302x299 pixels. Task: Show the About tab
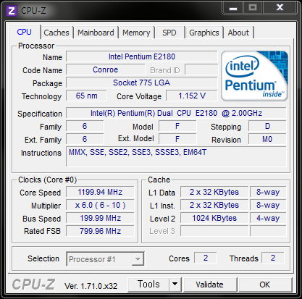click(238, 33)
